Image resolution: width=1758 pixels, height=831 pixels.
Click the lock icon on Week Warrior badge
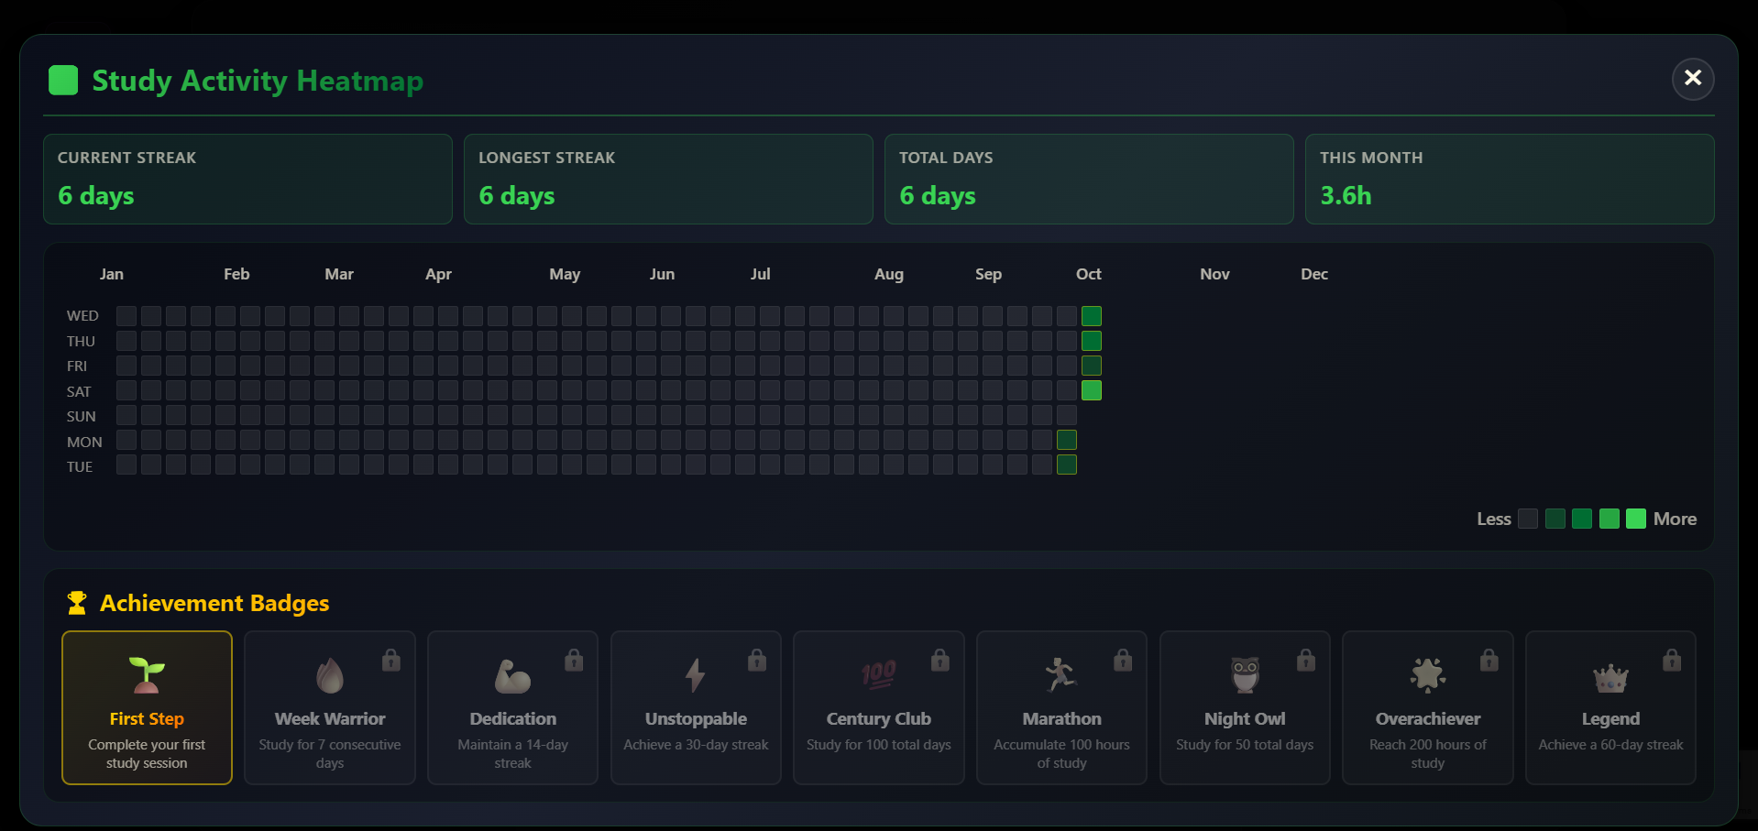click(x=391, y=660)
